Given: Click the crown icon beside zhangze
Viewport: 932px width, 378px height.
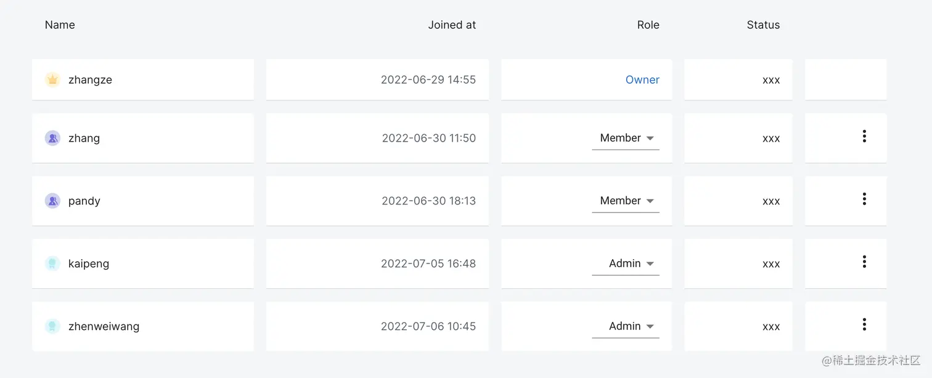Looking at the screenshot, I should click(x=52, y=79).
